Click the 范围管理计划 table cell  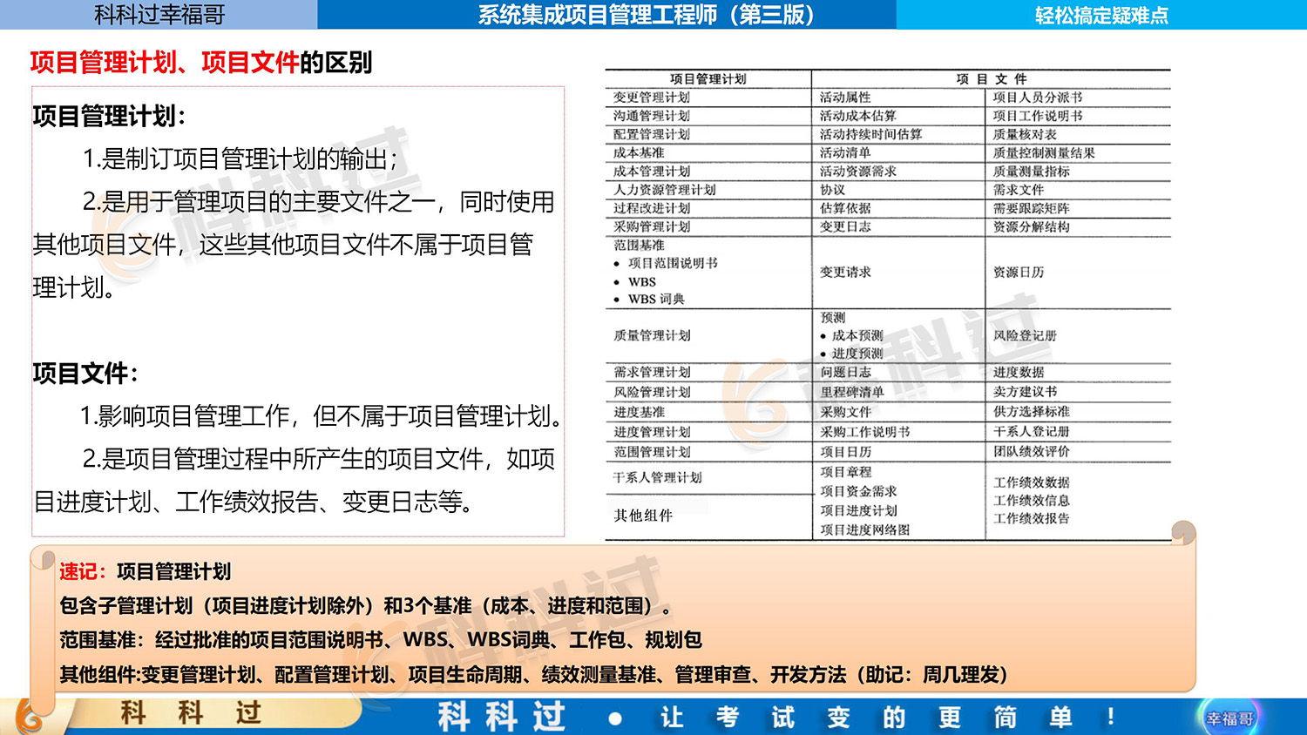point(651,452)
